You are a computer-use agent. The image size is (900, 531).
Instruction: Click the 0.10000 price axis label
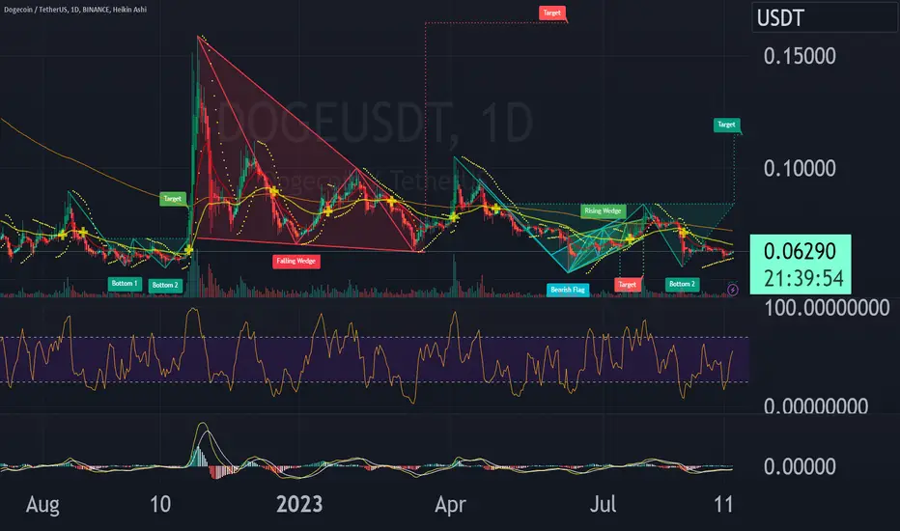(x=800, y=168)
